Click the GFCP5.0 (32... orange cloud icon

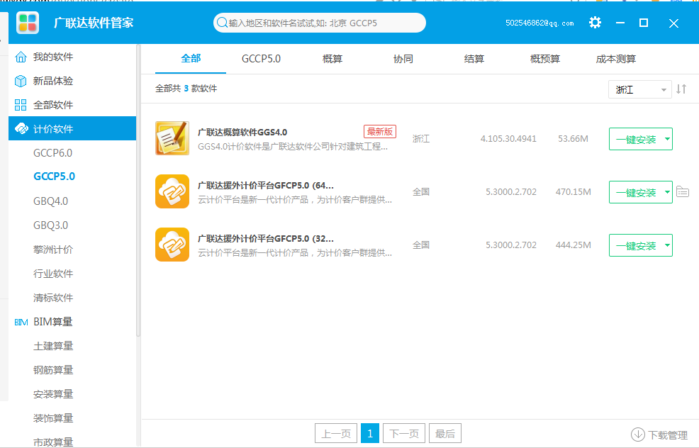point(172,245)
